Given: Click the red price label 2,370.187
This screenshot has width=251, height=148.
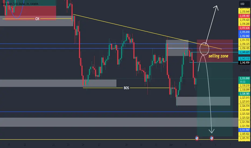Looking at the screenshot, I should [244, 16].
